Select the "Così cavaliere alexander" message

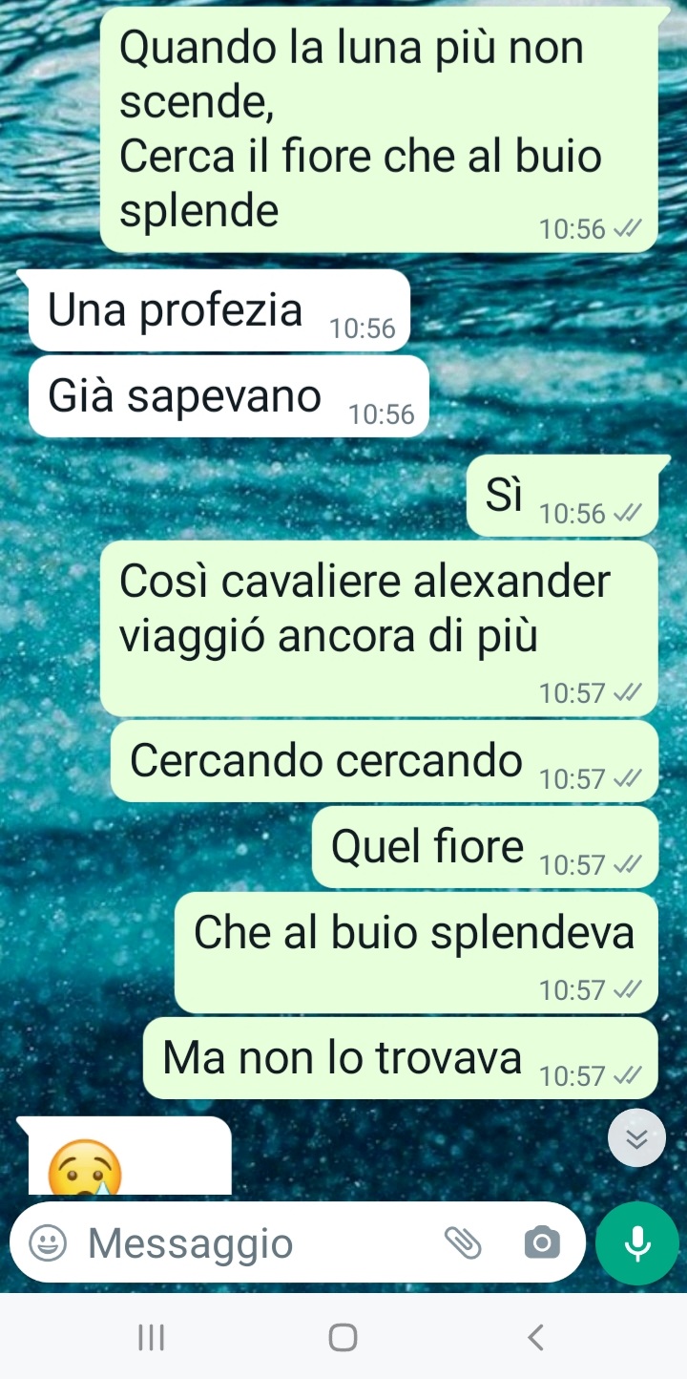click(x=379, y=628)
